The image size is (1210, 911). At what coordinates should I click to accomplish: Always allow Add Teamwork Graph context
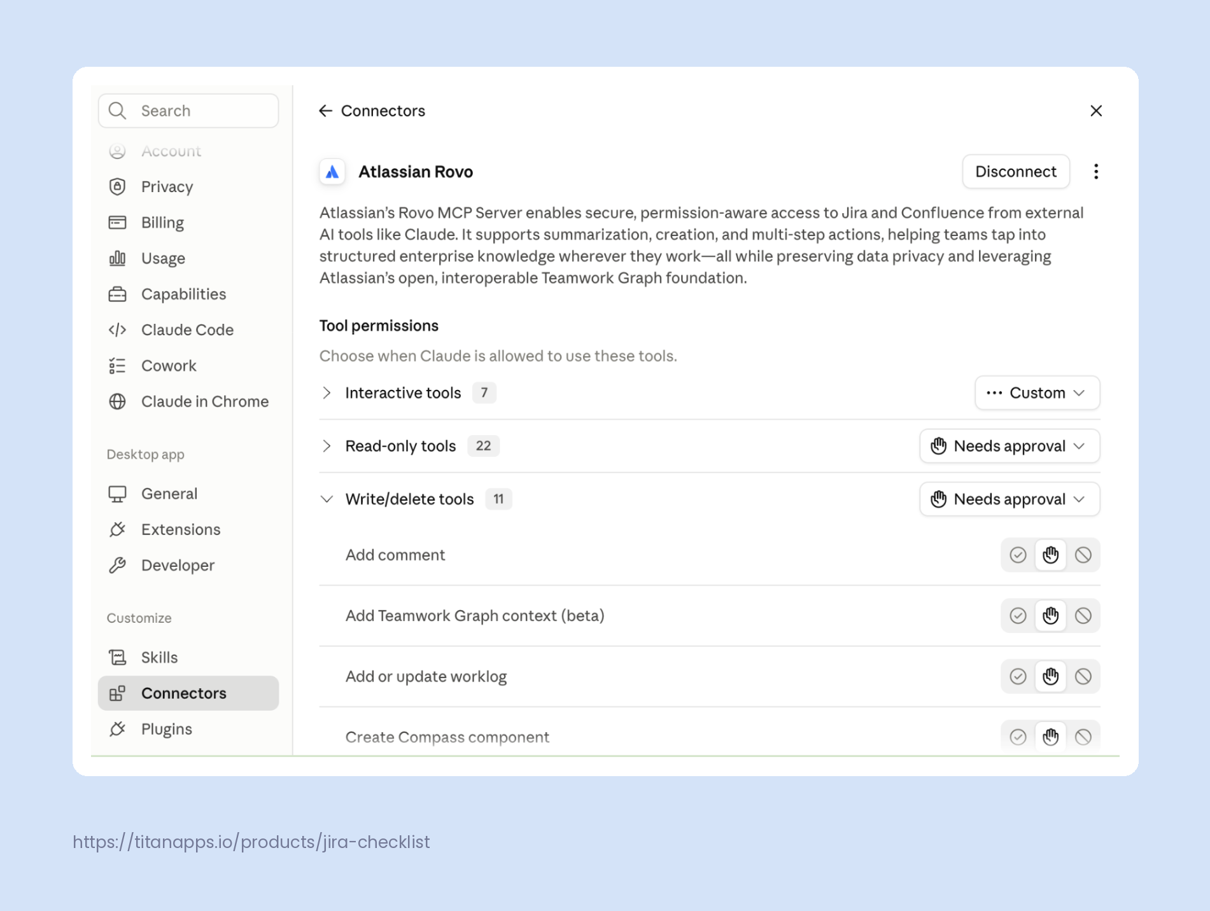coord(1018,616)
